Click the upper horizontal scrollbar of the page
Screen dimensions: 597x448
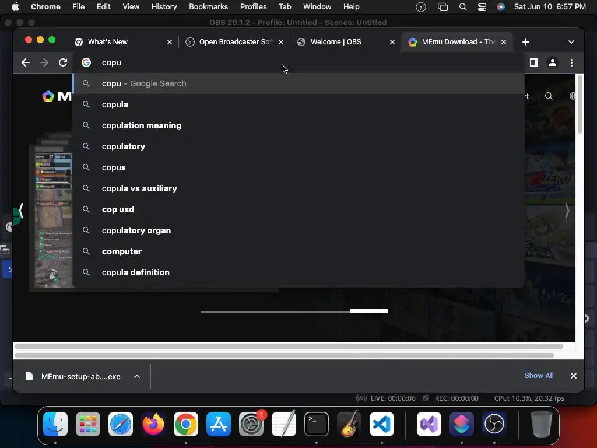(289, 346)
